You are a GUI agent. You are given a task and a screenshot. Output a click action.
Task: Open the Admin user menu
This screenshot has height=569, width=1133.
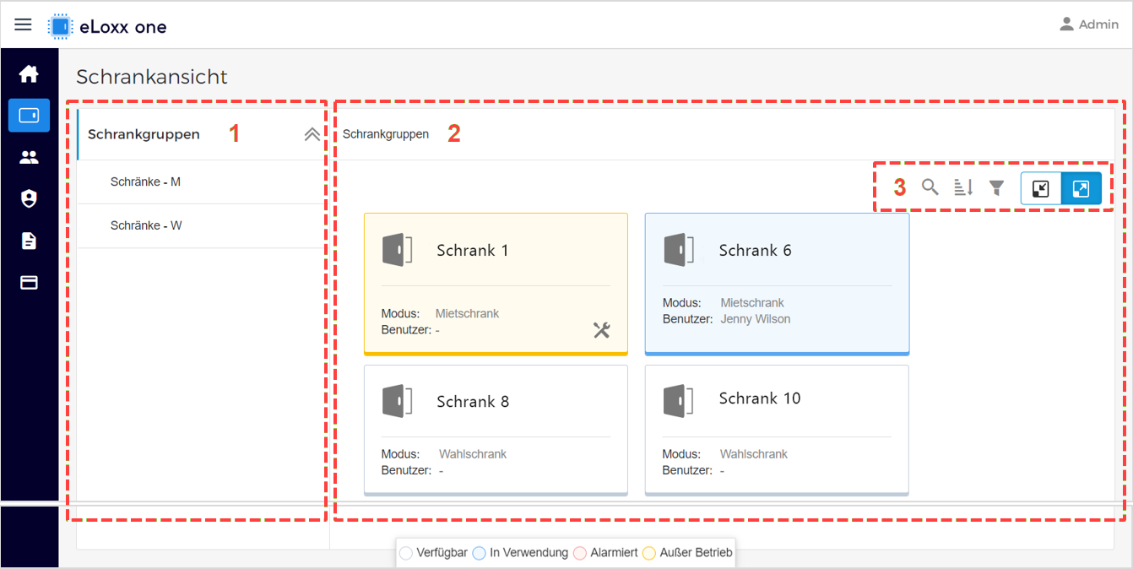point(1089,24)
